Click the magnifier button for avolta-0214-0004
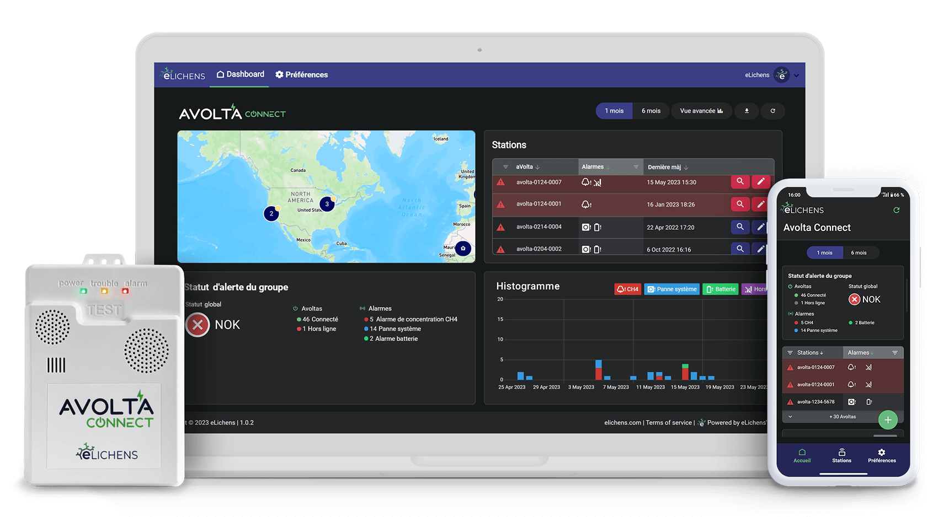 [x=740, y=227]
